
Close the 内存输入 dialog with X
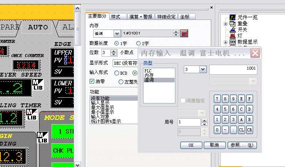tap(255, 53)
